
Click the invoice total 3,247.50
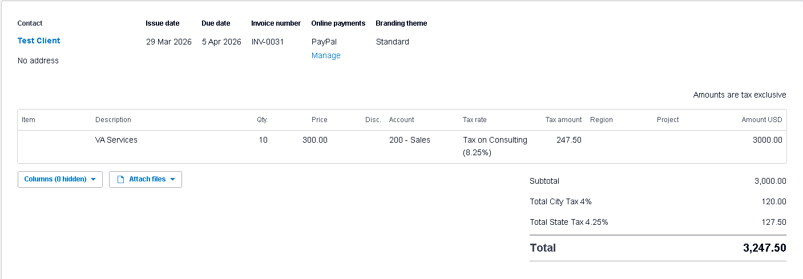click(x=765, y=248)
